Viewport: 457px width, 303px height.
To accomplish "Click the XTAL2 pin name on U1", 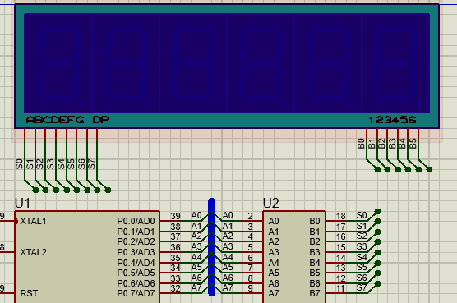I will point(33,252).
